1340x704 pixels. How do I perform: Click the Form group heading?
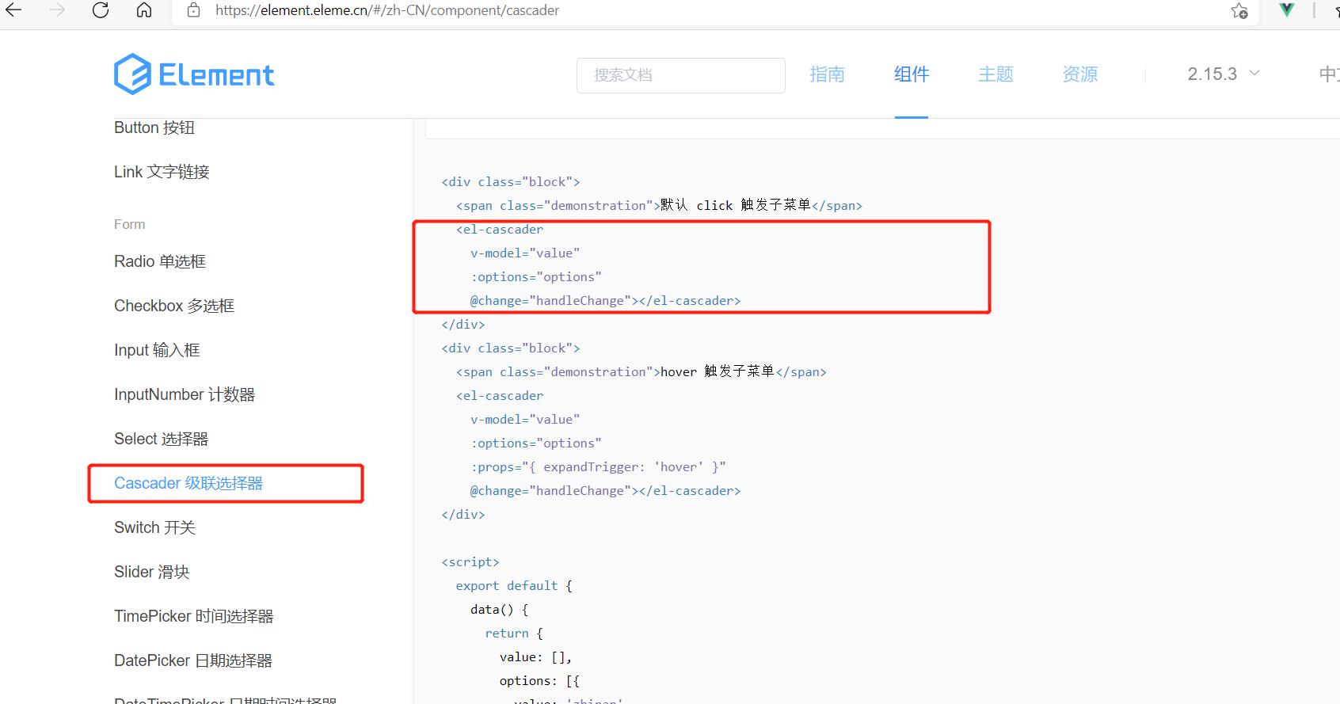129,224
